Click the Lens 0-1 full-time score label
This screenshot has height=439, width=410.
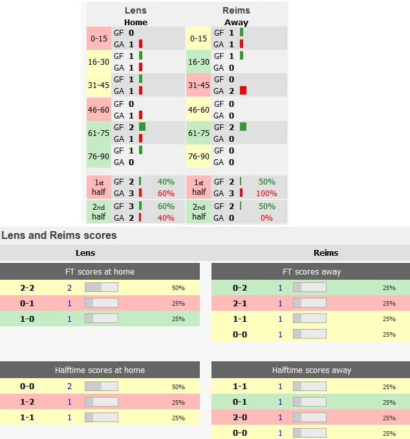(28, 303)
